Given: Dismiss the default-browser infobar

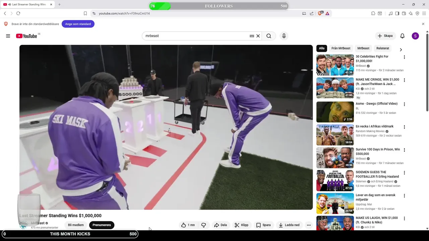Looking at the screenshot, I should tap(423, 24).
